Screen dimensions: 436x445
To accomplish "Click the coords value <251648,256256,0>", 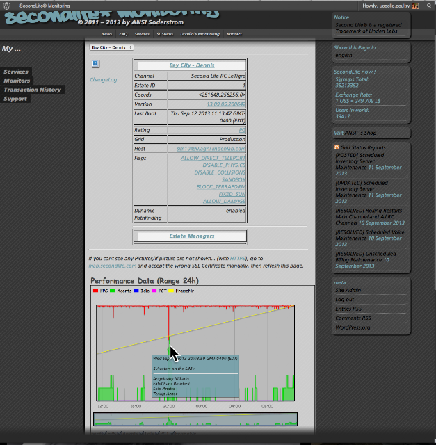I will click(222, 95).
